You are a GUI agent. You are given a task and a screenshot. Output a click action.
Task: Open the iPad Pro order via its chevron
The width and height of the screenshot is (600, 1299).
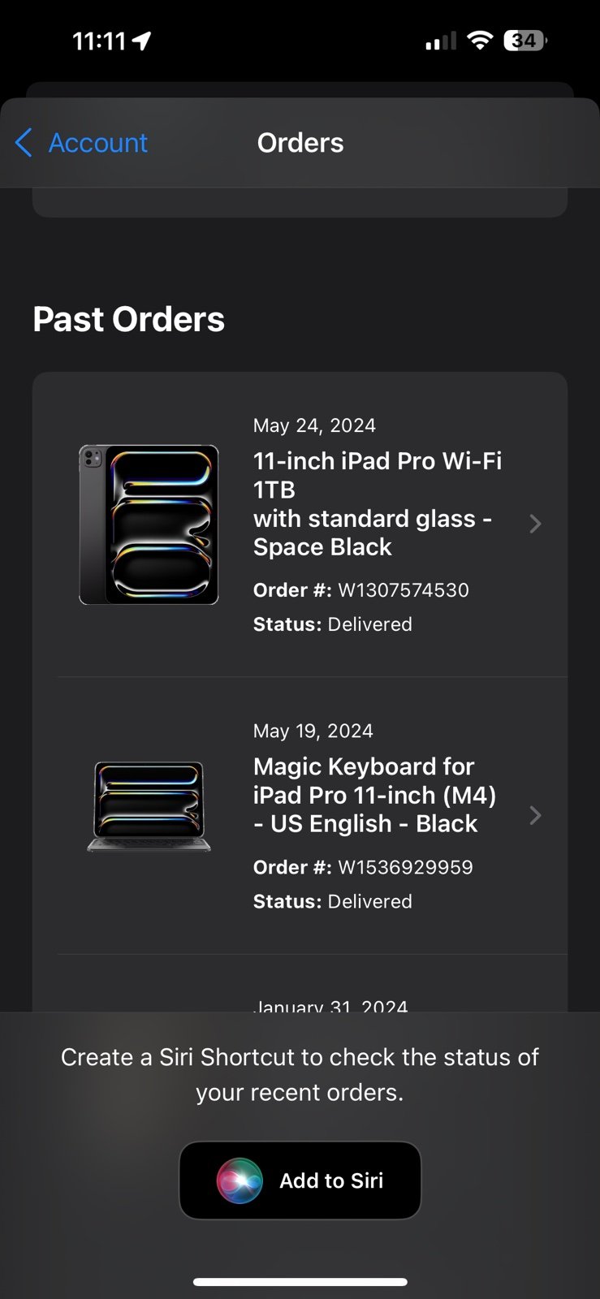[535, 524]
